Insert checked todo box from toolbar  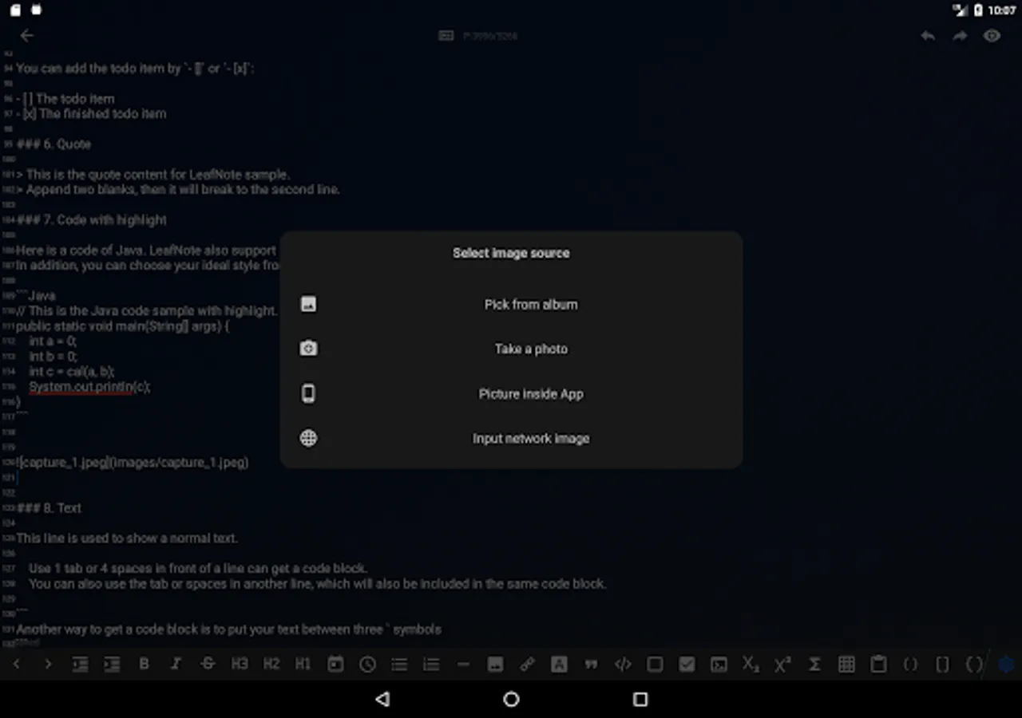pyautogui.click(x=687, y=664)
